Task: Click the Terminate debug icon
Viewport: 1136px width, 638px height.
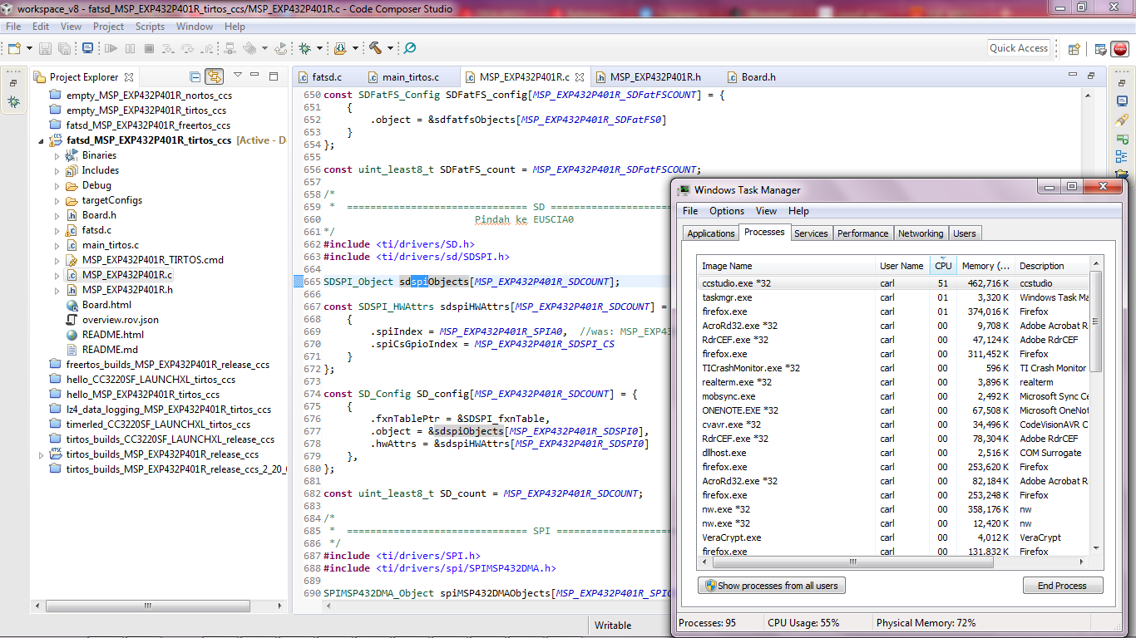Action: point(149,48)
